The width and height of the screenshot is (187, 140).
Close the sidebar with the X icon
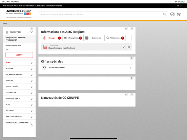[x=32, y=29]
